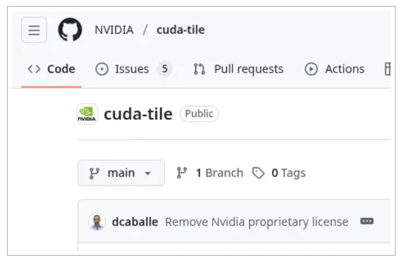Click the cuda-tile repository title heading
The image size is (401, 260).
(x=138, y=114)
